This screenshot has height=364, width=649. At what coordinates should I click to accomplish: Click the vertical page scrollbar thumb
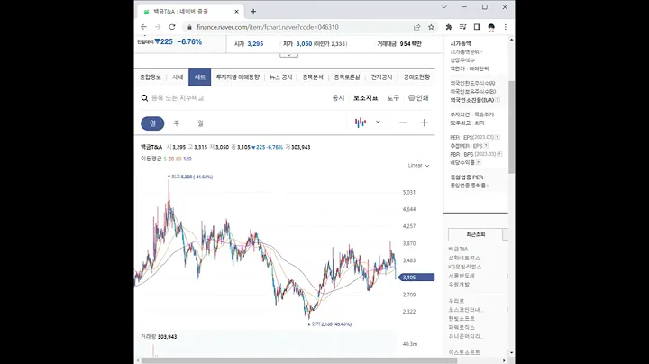[x=512, y=127]
